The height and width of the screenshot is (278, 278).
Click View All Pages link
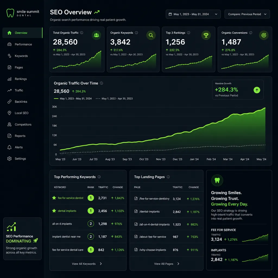tap(163, 264)
